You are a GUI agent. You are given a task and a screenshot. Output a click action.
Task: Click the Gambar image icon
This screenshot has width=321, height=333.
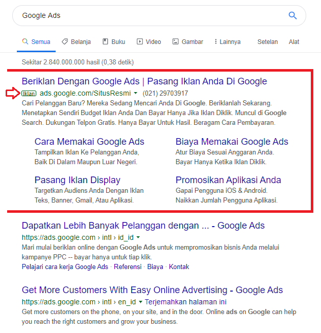click(x=176, y=41)
